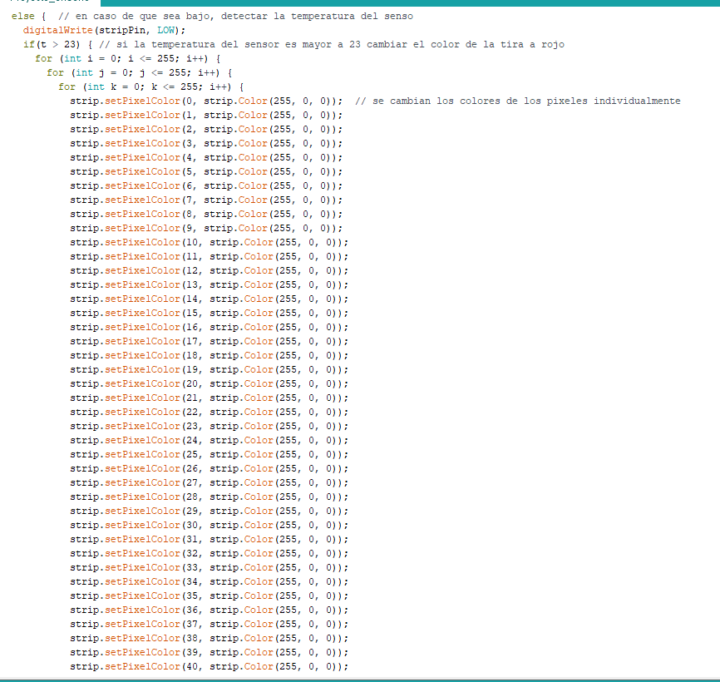Click the setPixelColor(29, line
The image size is (720, 682).
[210, 511]
